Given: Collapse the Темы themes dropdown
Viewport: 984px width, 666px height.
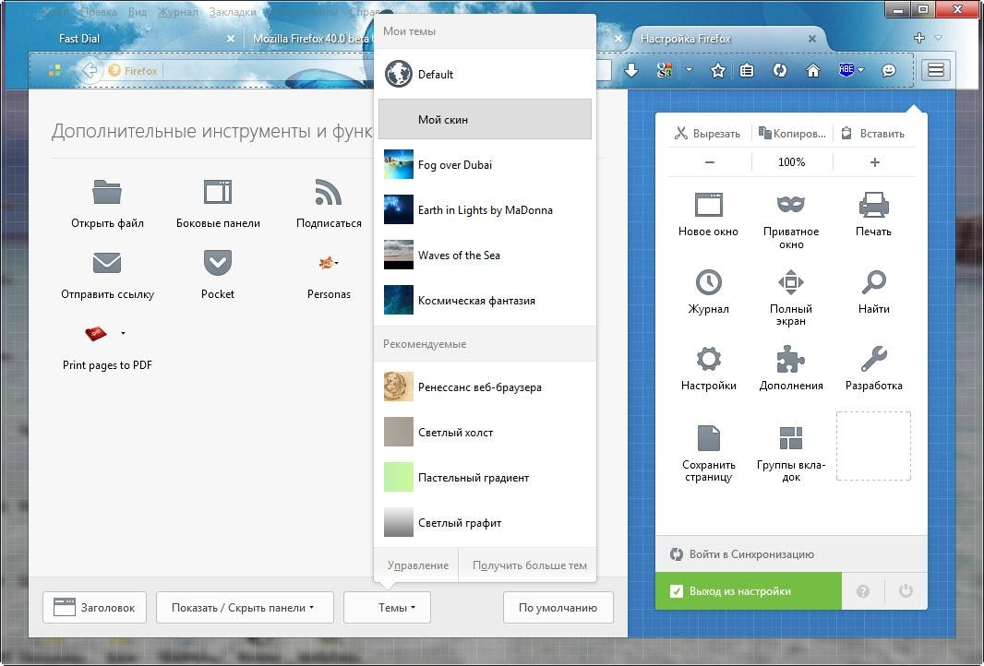Looking at the screenshot, I should point(387,607).
